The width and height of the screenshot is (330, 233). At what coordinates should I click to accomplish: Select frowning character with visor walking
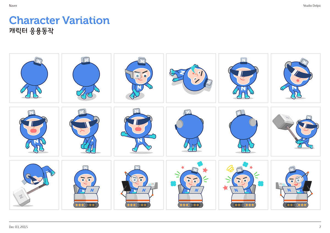click(86, 131)
